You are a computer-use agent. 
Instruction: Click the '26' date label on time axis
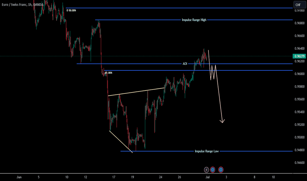coord(180,177)
